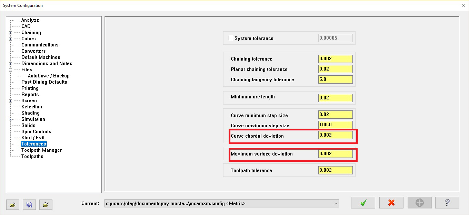Open the Shading settings page
Screen dimensions: 469x215
coord(30,113)
